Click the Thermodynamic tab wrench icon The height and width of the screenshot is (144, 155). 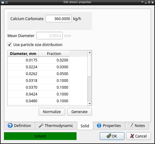(x=41, y=125)
